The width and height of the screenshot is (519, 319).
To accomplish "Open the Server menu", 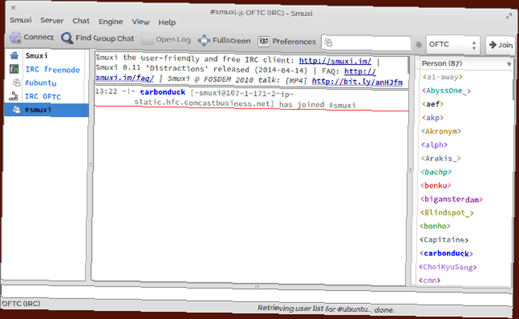I will (52, 21).
